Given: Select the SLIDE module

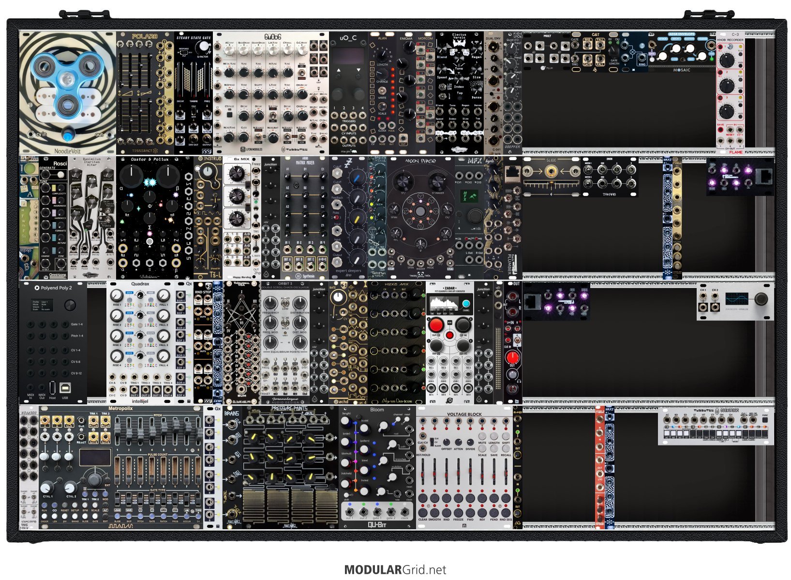Looking at the screenshot, I should tap(552, 177).
